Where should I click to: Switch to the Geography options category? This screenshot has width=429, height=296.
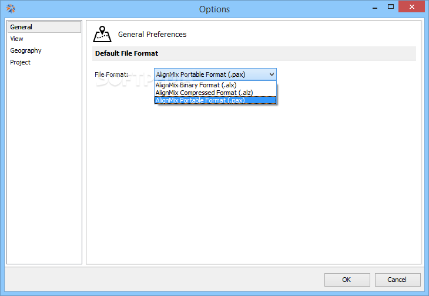pyautogui.click(x=26, y=50)
